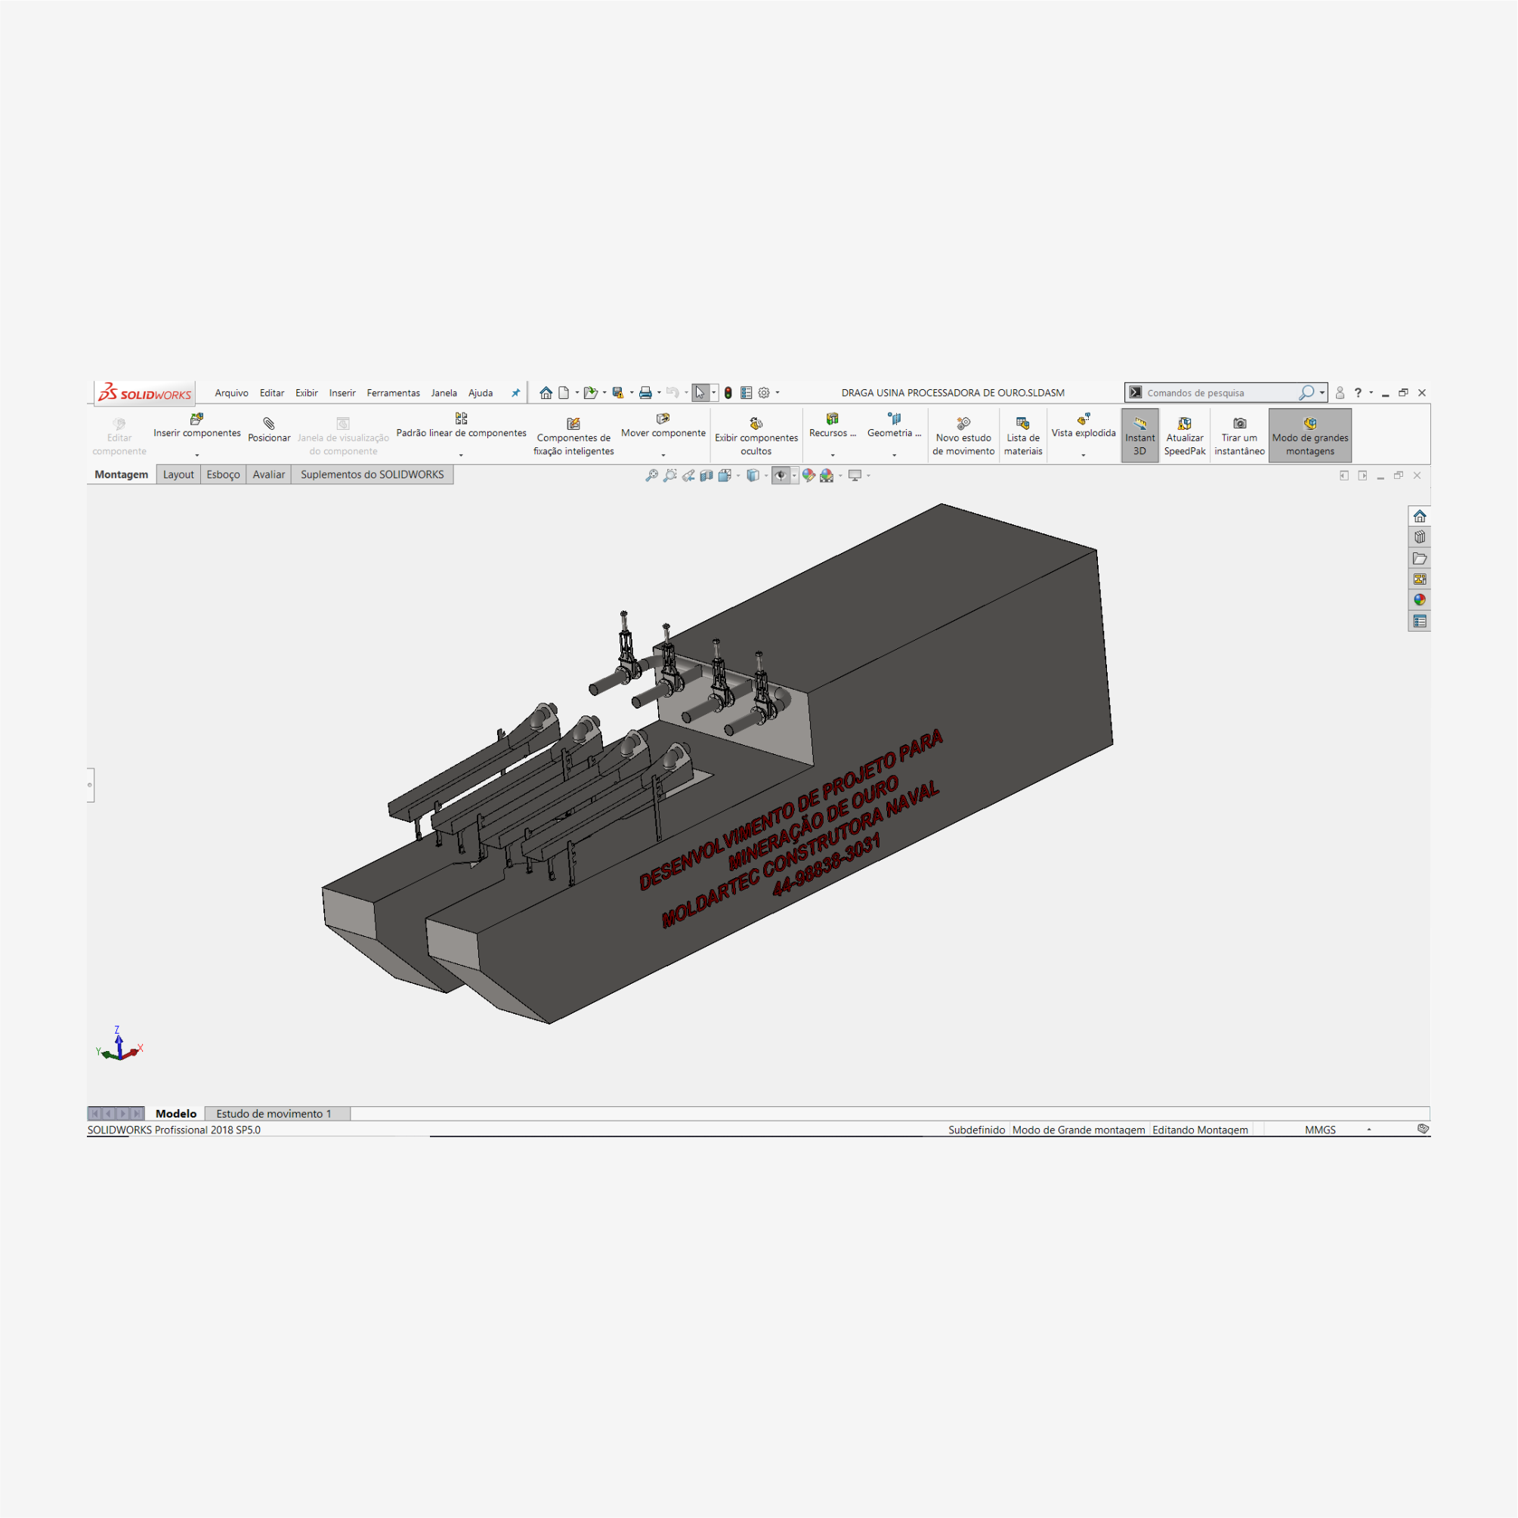Expand the left panel handle
This screenshot has width=1518, height=1518.
click(x=91, y=785)
